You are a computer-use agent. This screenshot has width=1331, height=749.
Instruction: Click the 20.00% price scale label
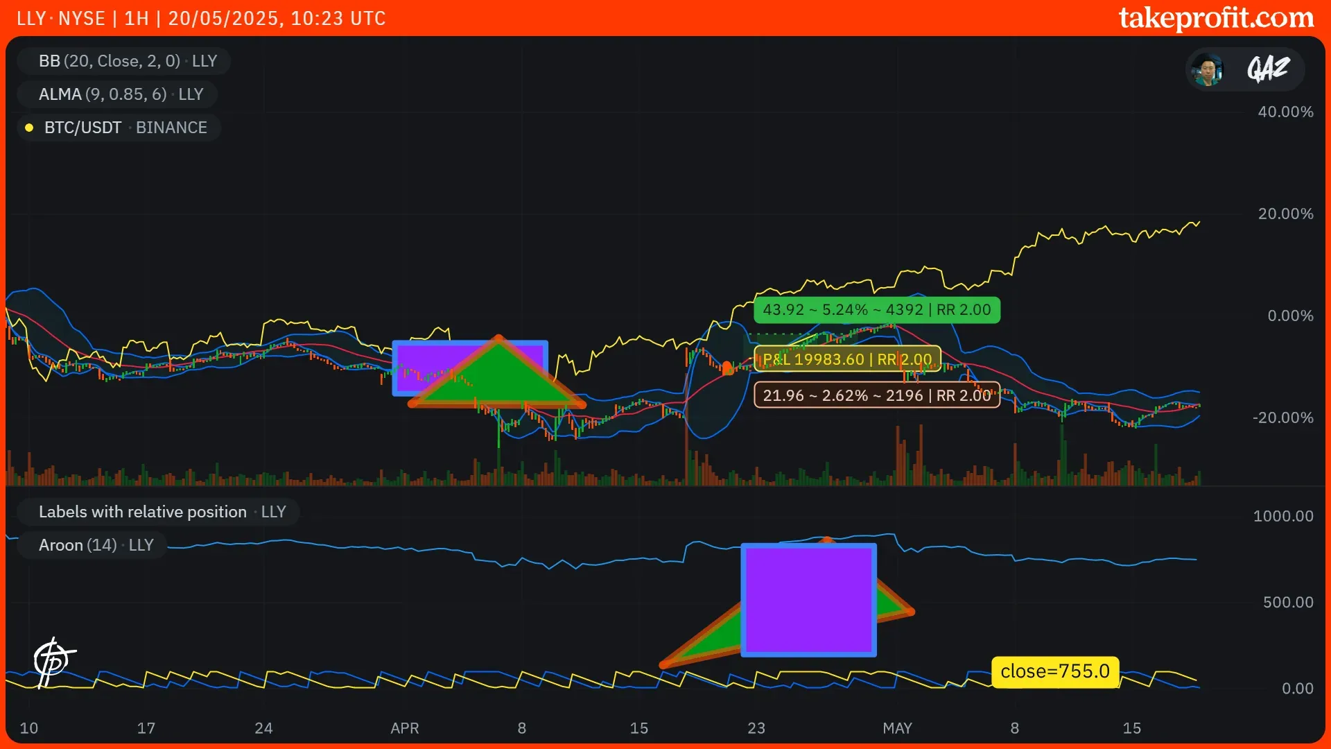coord(1285,214)
